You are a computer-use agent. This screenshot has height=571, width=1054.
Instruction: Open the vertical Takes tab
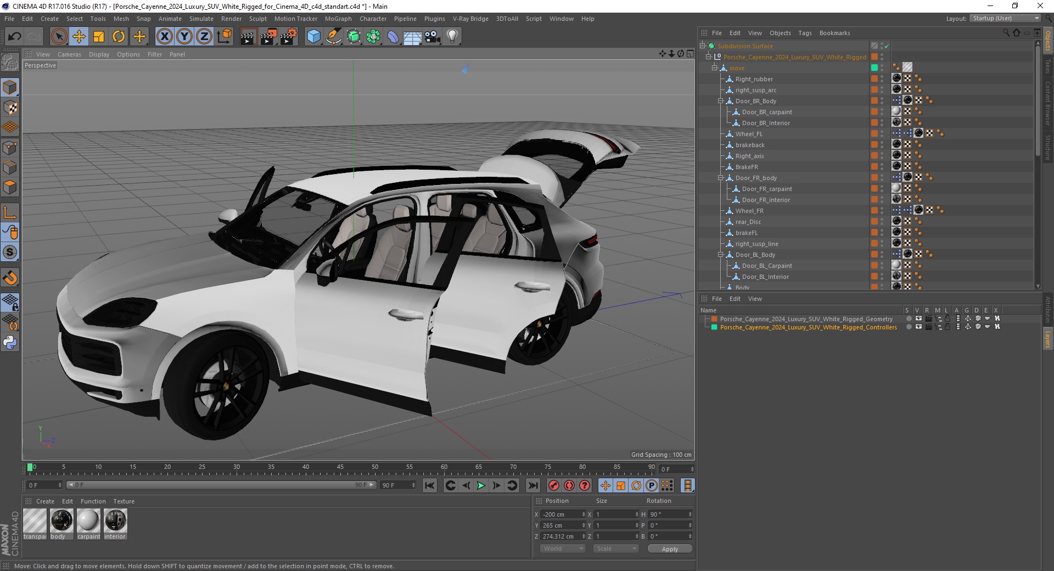pos(1047,66)
